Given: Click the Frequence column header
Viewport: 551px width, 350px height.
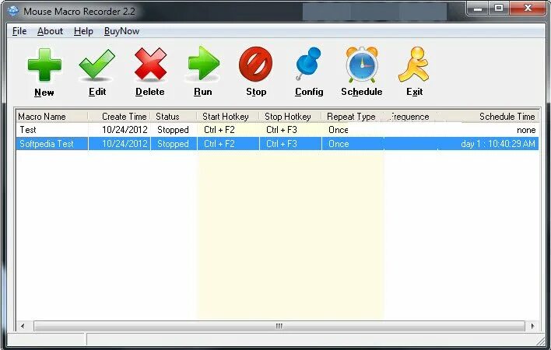Looking at the screenshot, I should 410,116.
